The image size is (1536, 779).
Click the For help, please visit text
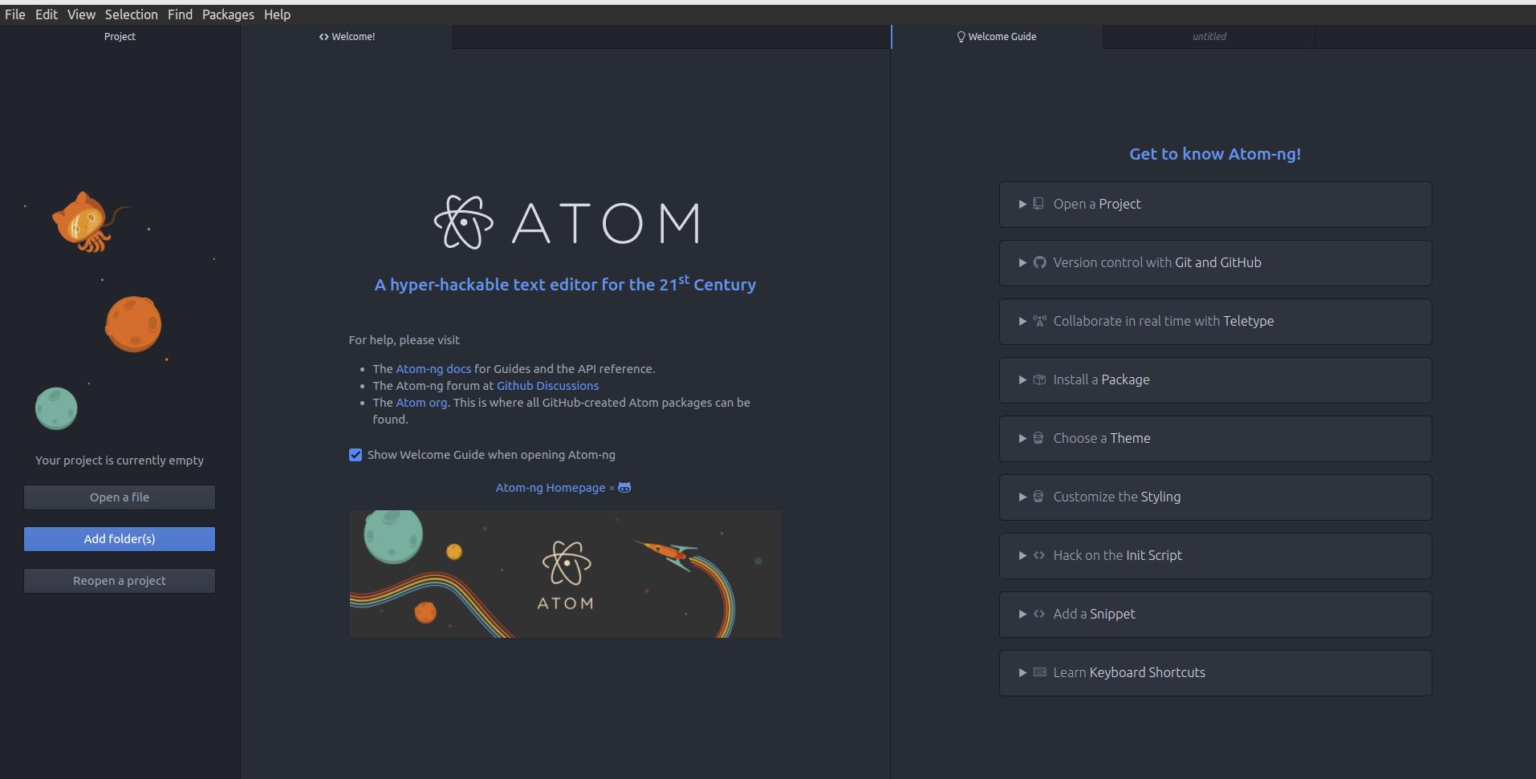point(404,340)
